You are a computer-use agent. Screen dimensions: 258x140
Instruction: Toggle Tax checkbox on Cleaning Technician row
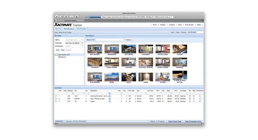[x=190, y=96]
